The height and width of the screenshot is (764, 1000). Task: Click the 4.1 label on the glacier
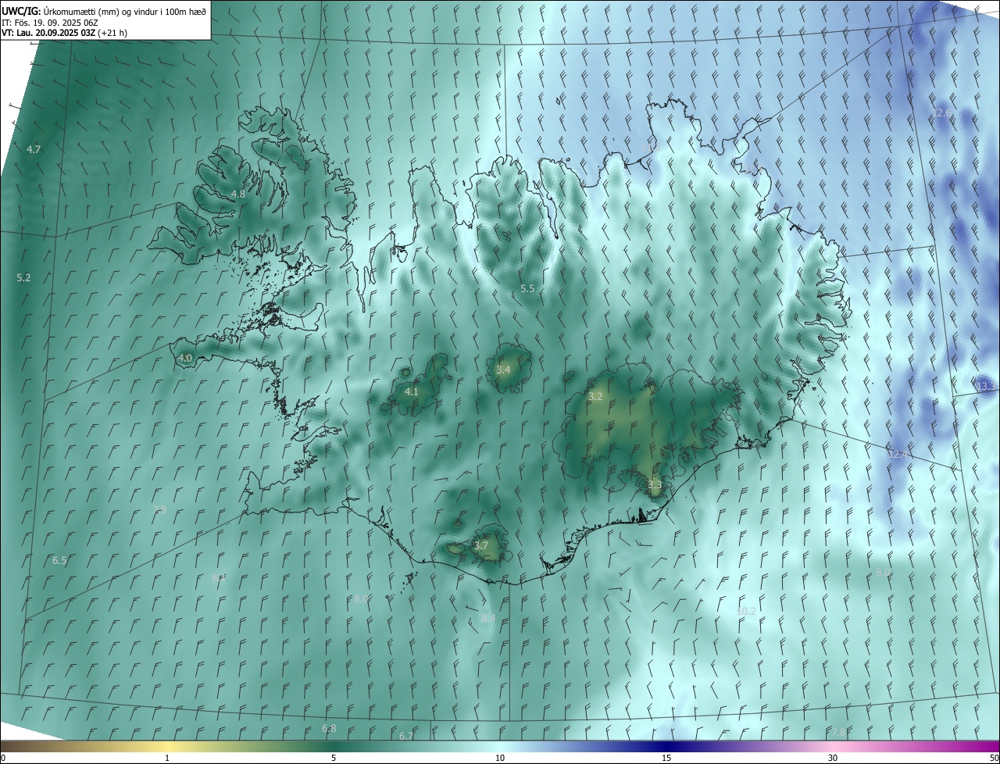pos(412,391)
